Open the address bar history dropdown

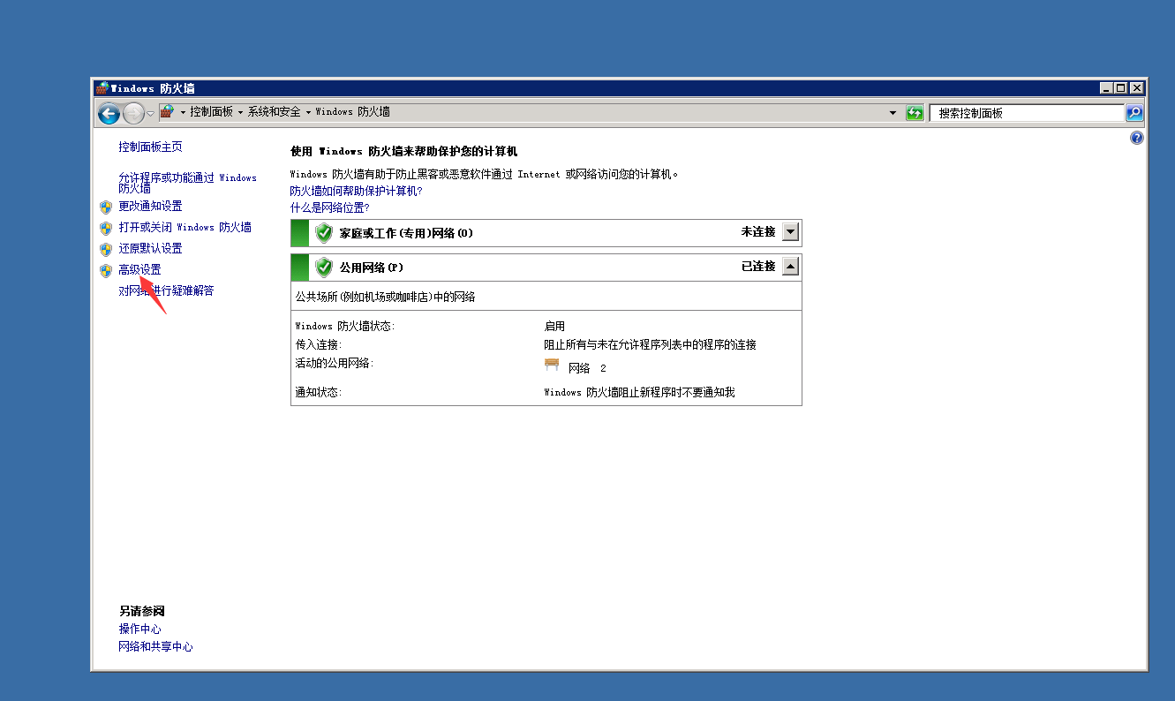893,113
